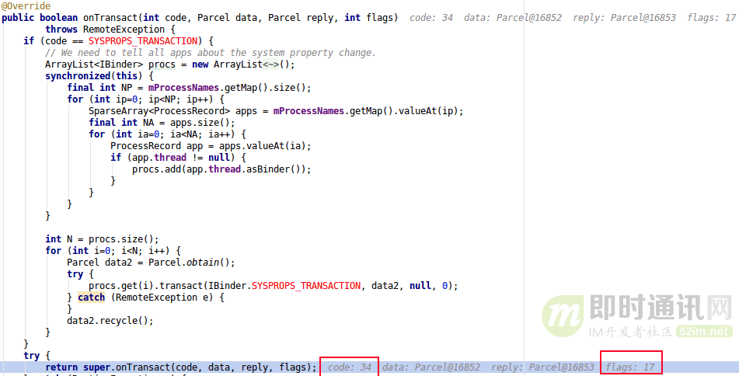The width and height of the screenshot is (739, 376).
Task: Click SparseArray<ProcessRecord> type declaration
Action: (x=159, y=111)
